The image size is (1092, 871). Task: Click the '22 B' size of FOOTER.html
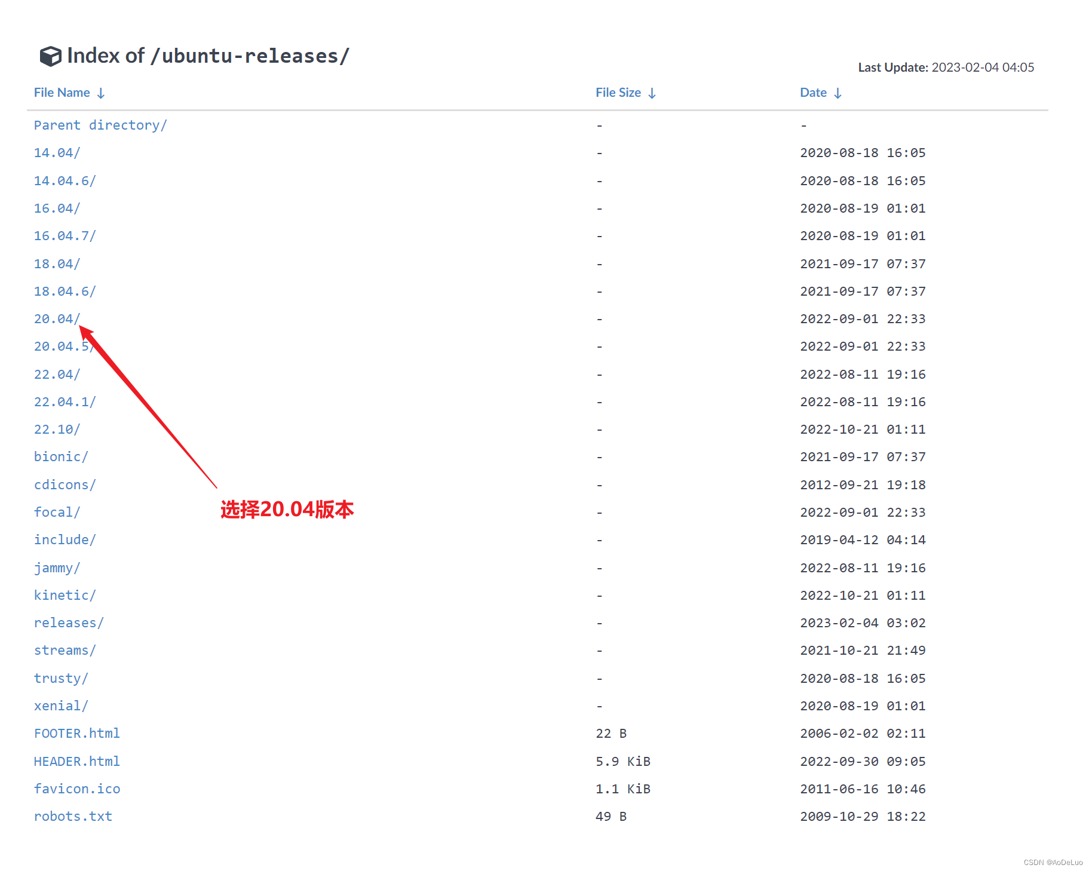[611, 734]
